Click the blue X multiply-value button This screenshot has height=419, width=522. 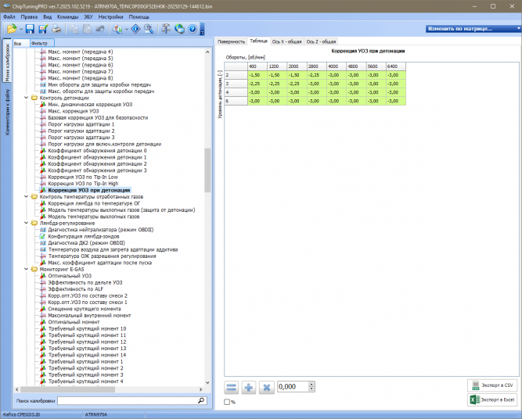tap(266, 388)
